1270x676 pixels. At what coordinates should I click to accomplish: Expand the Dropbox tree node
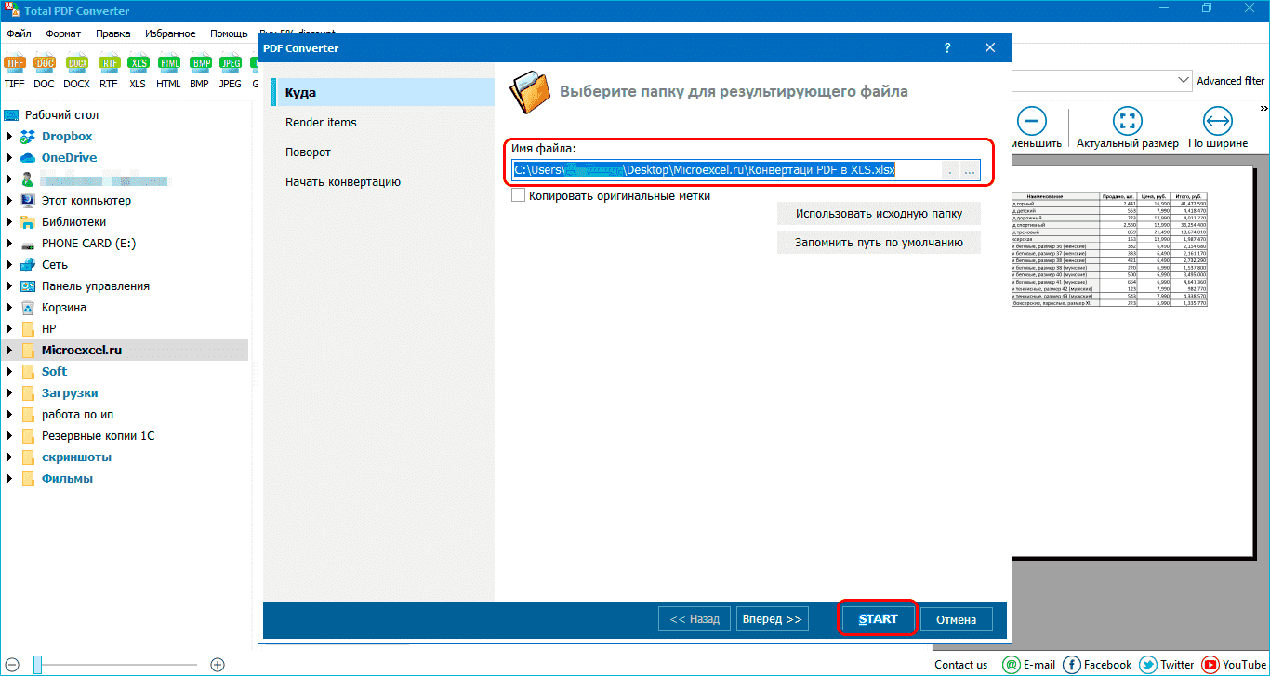tap(9, 137)
